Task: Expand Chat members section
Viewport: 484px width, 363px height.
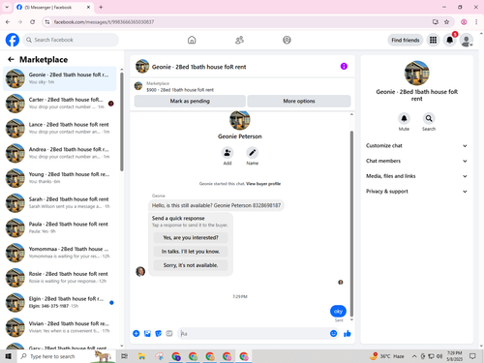Action: coord(416,161)
